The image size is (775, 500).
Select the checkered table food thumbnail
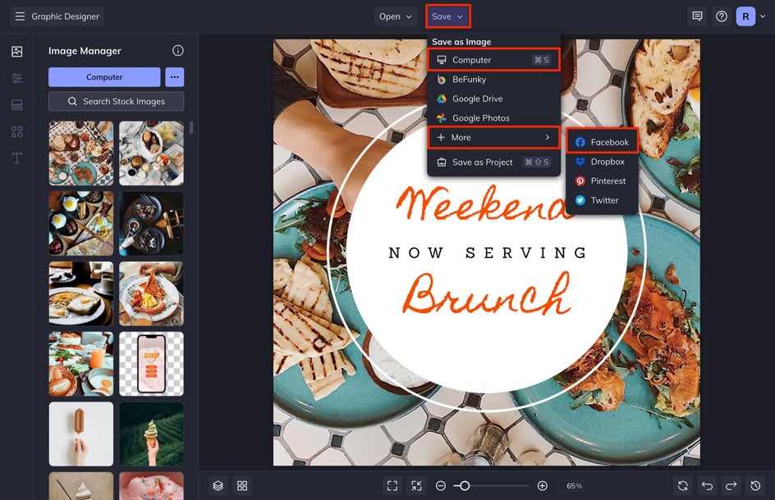click(81, 154)
